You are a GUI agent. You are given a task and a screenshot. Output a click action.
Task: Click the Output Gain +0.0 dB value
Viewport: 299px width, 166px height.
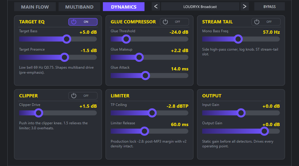[271, 125]
